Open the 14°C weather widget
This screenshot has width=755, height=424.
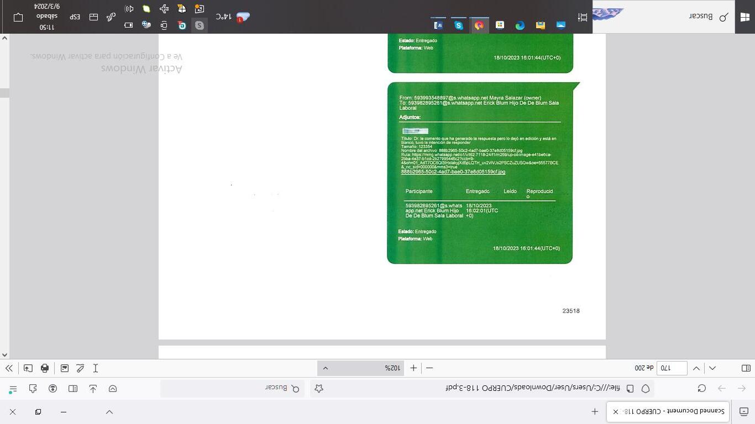[233, 17]
